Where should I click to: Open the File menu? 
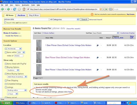coord(2,5)
